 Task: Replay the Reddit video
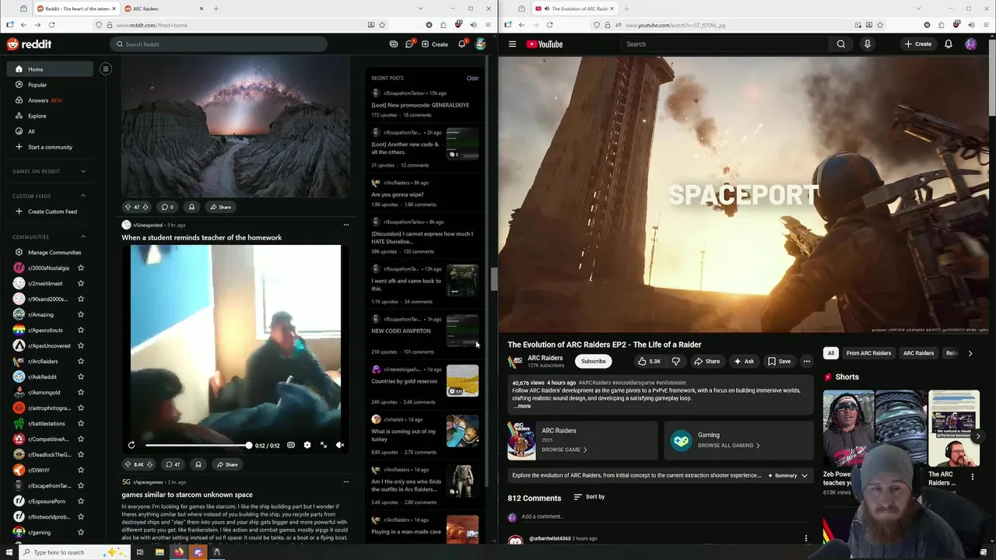pyautogui.click(x=132, y=445)
